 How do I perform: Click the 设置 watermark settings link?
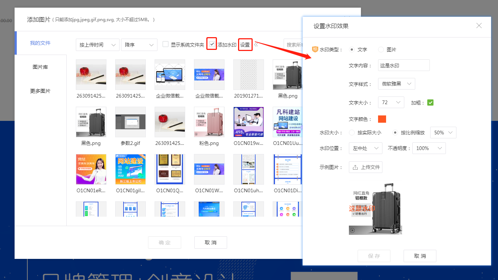pos(245,45)
